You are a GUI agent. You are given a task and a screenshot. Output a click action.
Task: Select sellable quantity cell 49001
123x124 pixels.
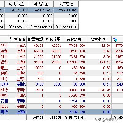click(x=53, y=46)
